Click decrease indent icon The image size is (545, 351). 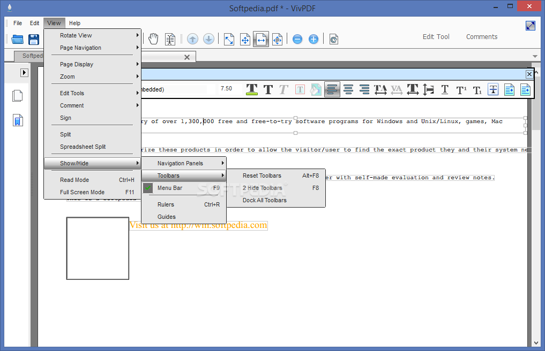(525, 89)
